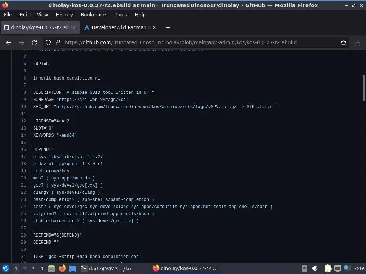Open the clipboard manager tray icon
Viewport: 366px width, 274px height.
(x=328, y=268)
